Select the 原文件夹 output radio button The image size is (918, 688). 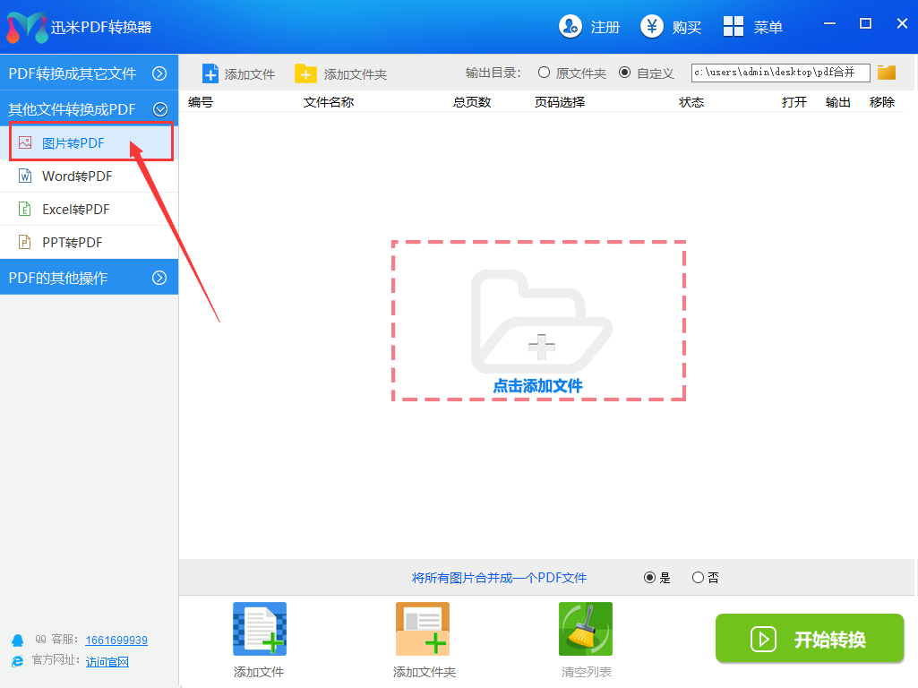(x=544, y=73)
